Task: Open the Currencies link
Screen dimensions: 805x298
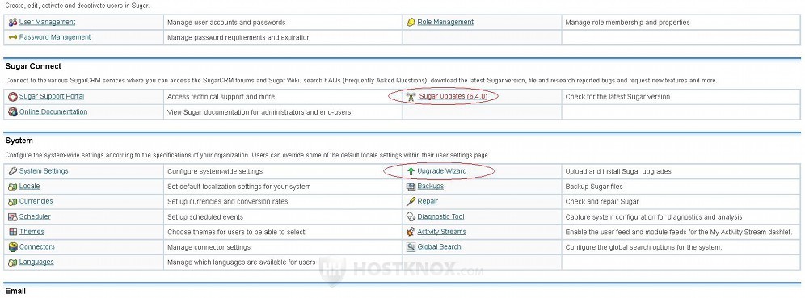Action: 36,201
